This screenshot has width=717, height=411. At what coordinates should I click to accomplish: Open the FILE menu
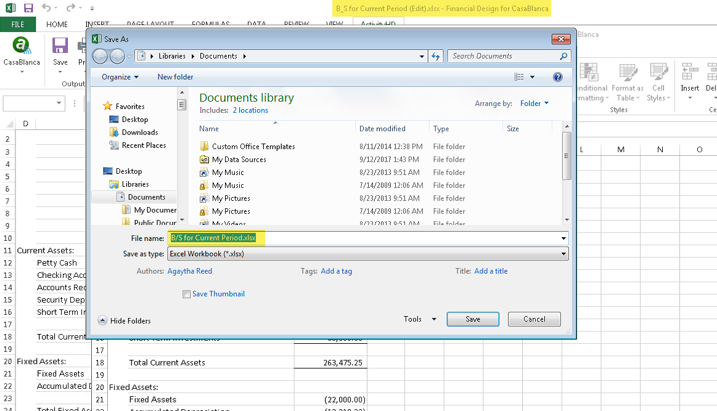point(18,23)
